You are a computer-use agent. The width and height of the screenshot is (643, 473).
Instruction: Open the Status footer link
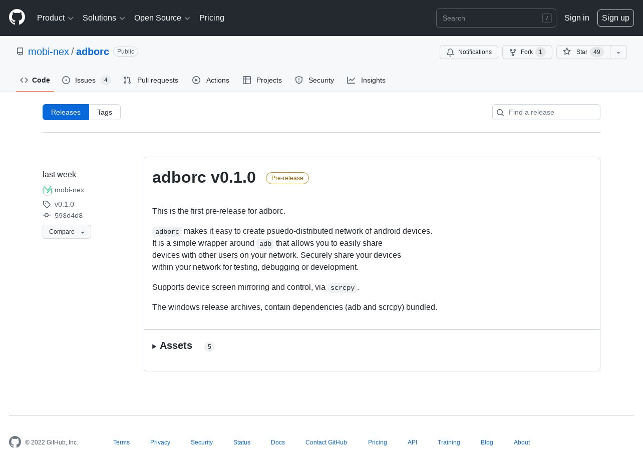click(x=242, y=442)
